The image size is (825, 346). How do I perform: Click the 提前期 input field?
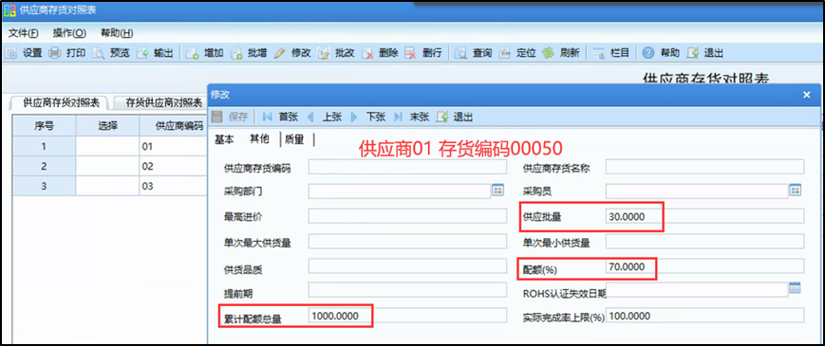(x=407, y=289)
